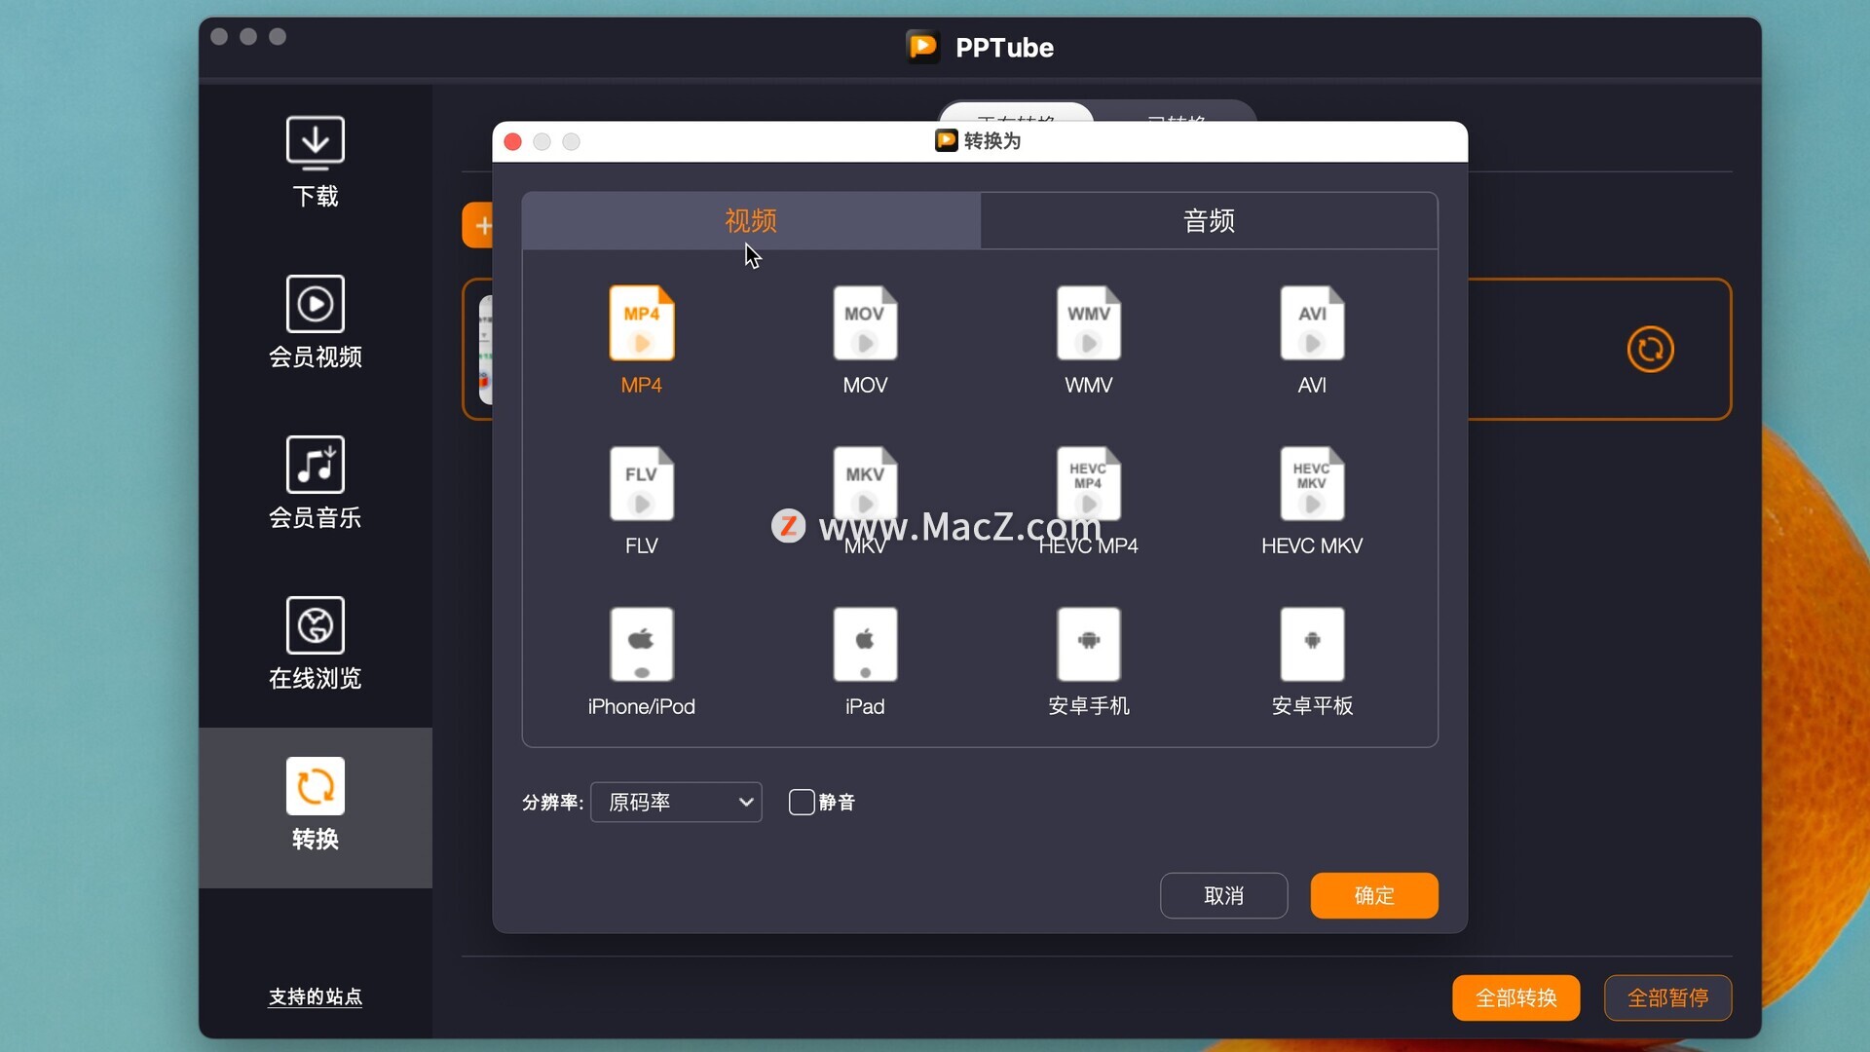Confirm with the 确定 button

tap(1373, 895)
